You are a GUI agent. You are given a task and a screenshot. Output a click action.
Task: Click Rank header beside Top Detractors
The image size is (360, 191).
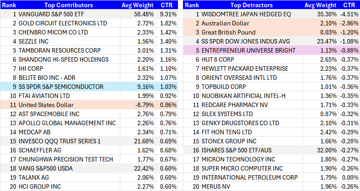pos(192,5)
